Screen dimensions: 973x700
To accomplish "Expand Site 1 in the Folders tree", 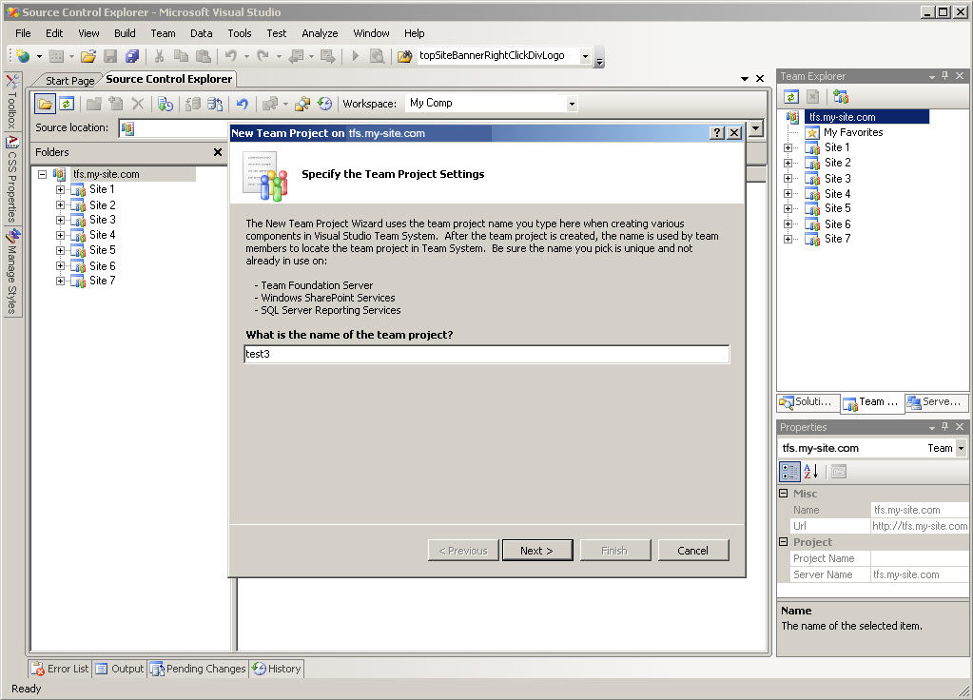I will pyautogui.click(x=60, y=190).
